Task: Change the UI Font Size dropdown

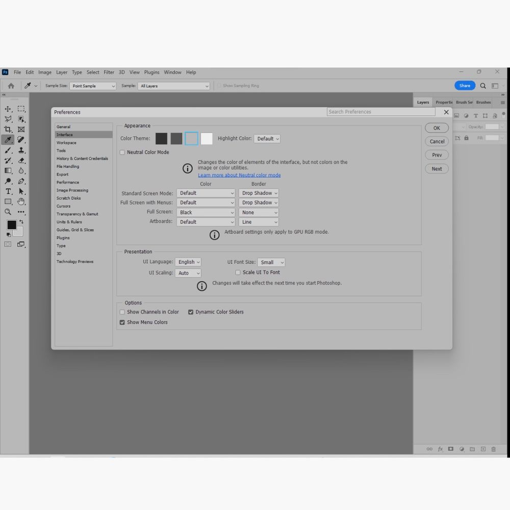Action: point(271,262)
